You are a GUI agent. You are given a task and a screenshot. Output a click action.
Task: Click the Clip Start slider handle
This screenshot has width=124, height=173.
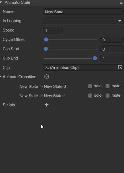point(46,49)
